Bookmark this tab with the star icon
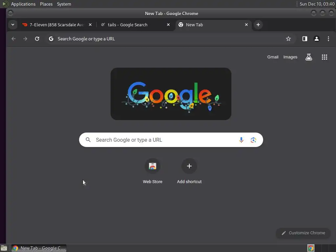Image resolution: width=336 pixels, height=252 pixels. (288, 39)
